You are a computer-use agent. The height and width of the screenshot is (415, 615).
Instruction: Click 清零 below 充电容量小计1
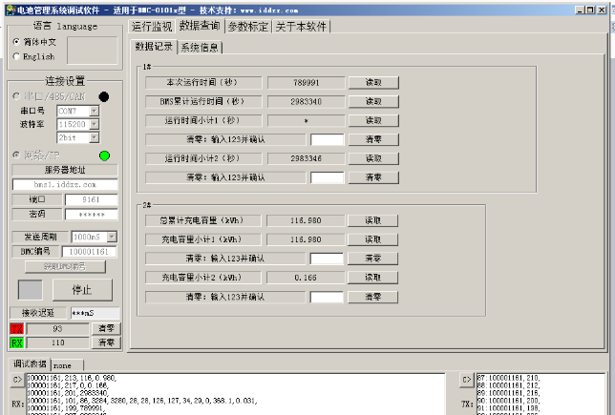[372, 259]
